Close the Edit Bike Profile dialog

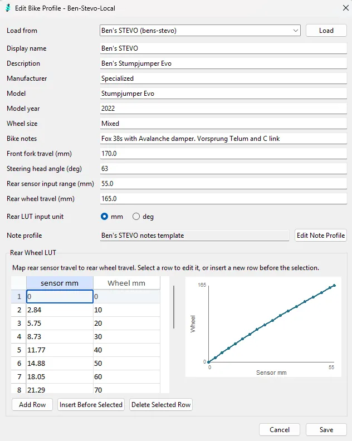346,8
